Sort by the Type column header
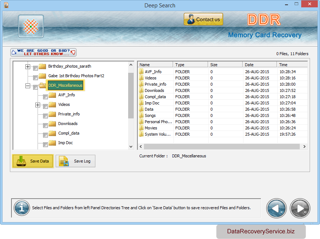 pyautogui.click(x=190, y=65)
